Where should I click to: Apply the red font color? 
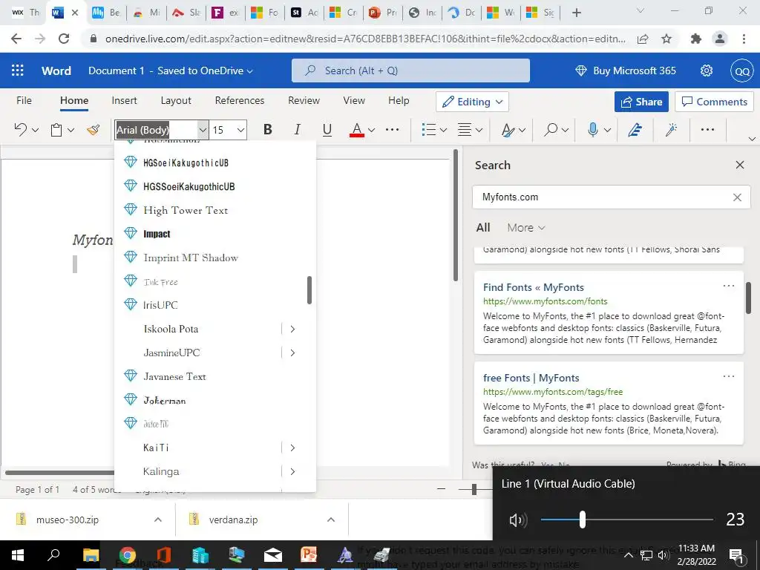click(x=357, y=129)
